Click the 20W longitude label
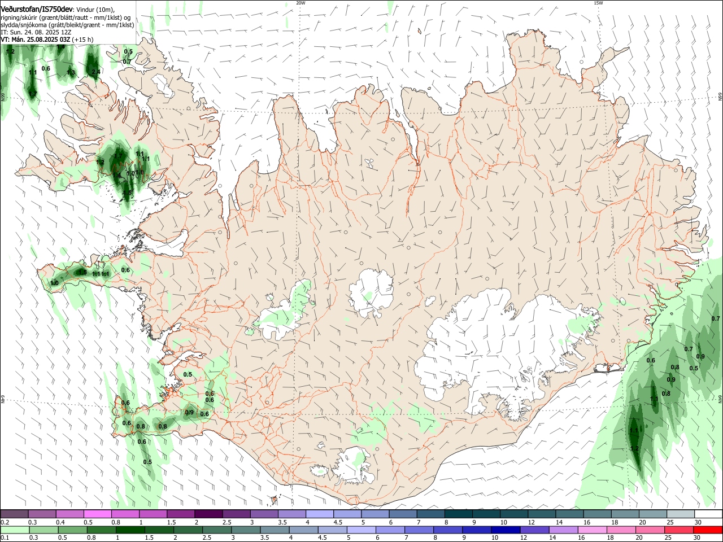 tap(300, 3)
